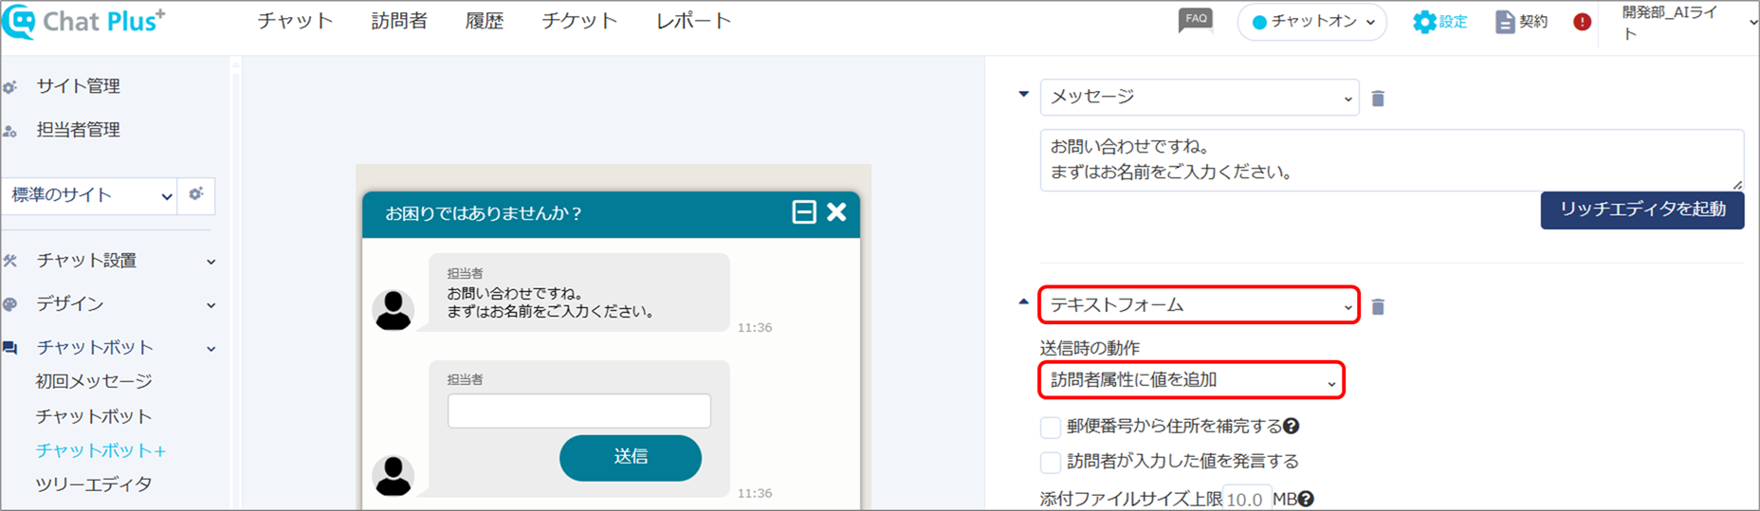Open チャットボット+ sidebar item
Screen dimensions: 1760x511
point(101,450)
